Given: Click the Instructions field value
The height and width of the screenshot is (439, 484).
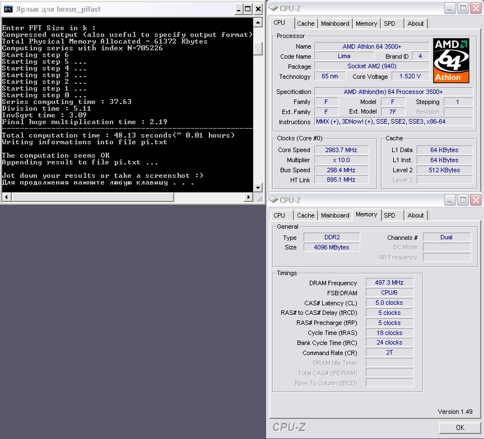Looking at the screenshot, I should [x=393, y=121].
